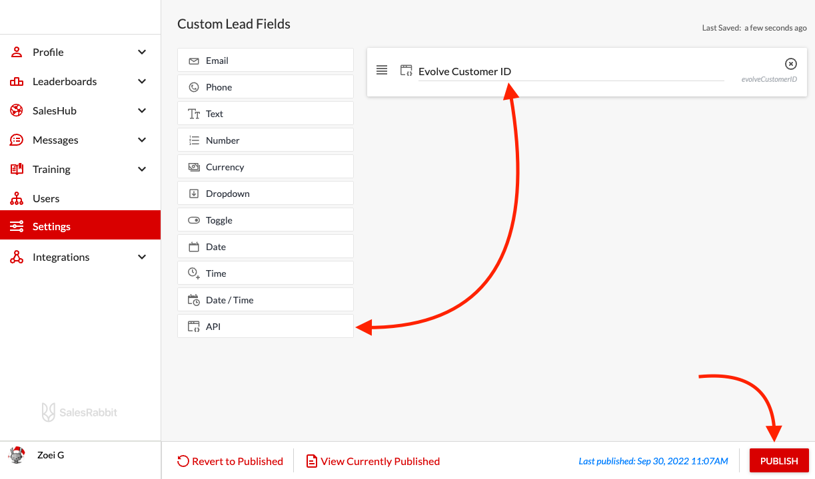Click the evolveCustomerID key label
The image size is (815, 479).
click(769, 79)
